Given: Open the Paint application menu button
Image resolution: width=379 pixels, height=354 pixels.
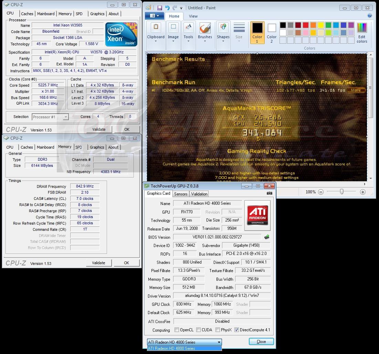Looking at the screenshot, I should click(x=155, y=16).
